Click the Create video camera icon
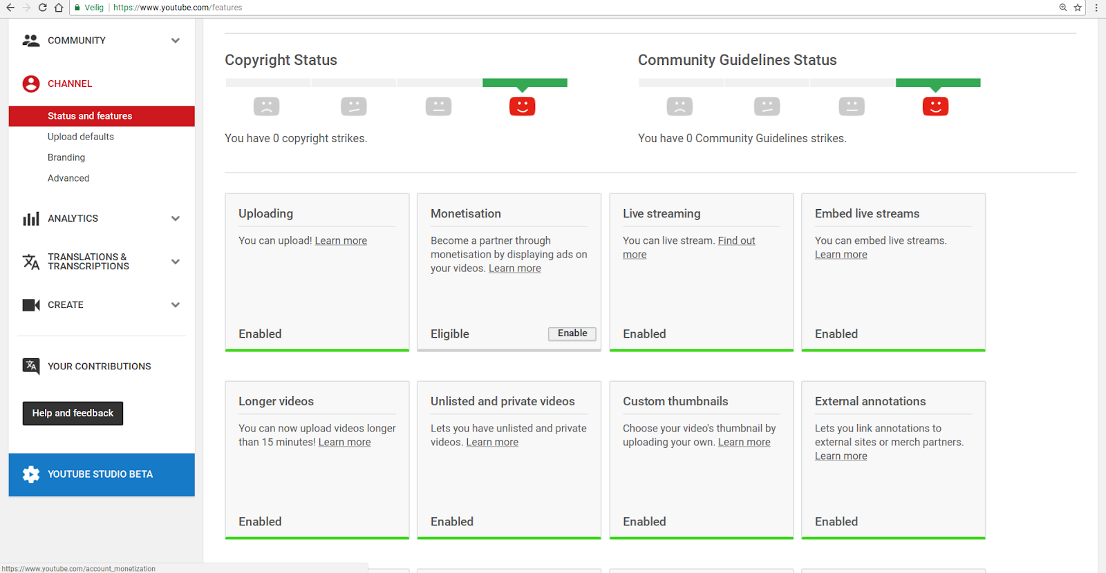The height and width of the screenshot is (573, 1106). pos(31,305)
